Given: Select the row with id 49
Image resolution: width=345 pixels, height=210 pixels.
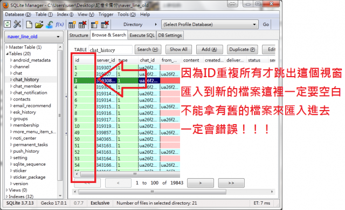Looking at the screenshot, I should [x=127, y=133].
